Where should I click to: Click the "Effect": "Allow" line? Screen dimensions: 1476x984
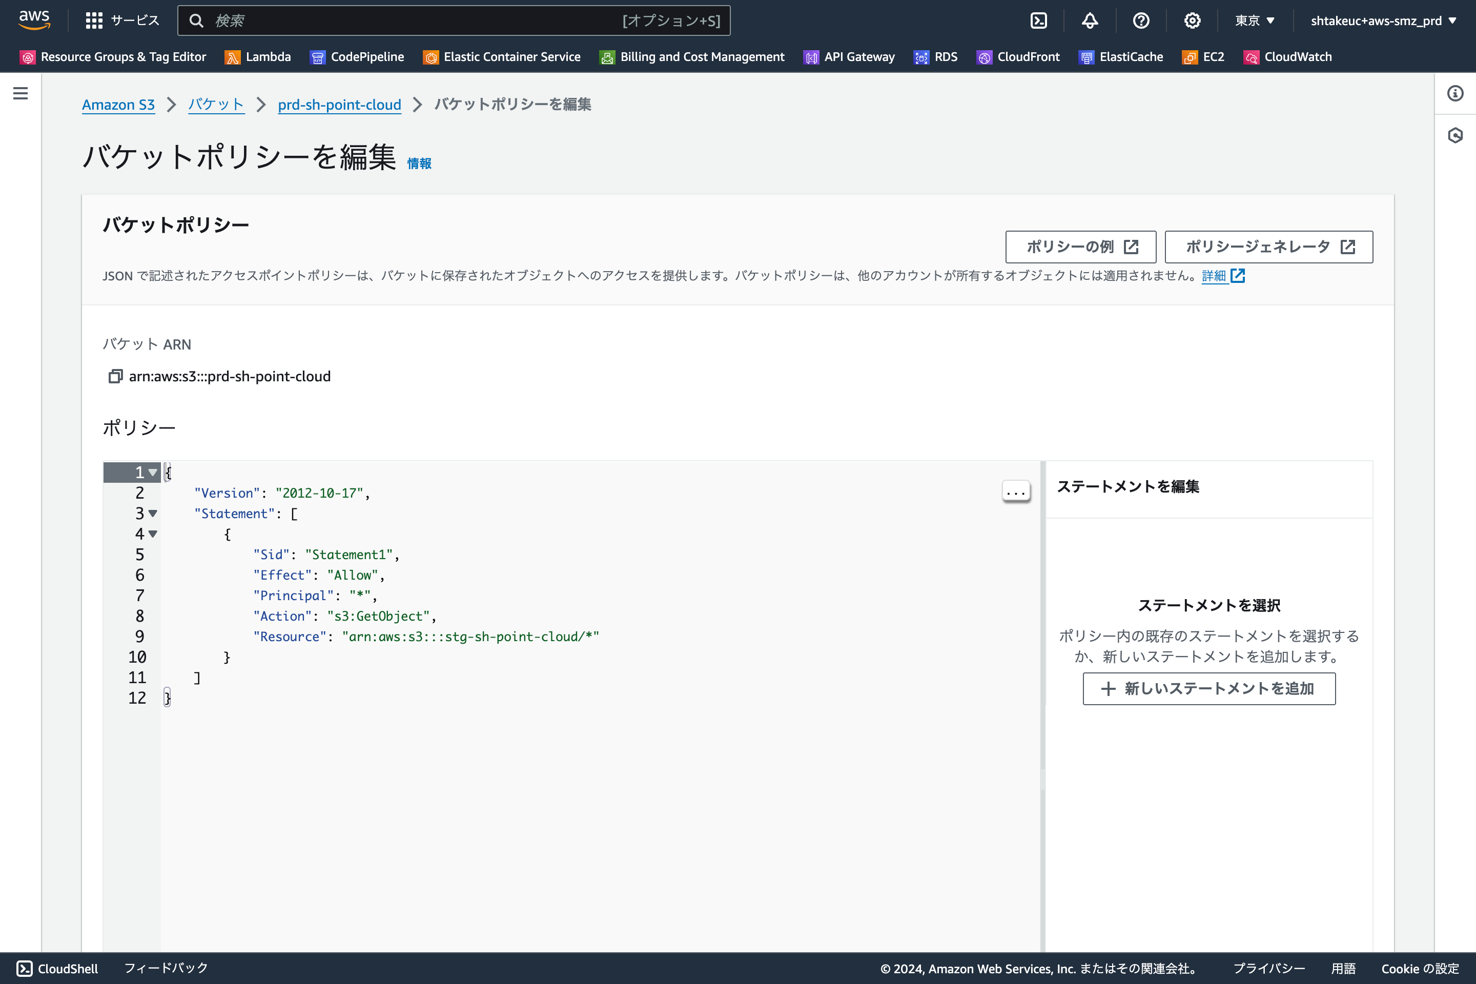pyautogui.click(x=319, y=576)
